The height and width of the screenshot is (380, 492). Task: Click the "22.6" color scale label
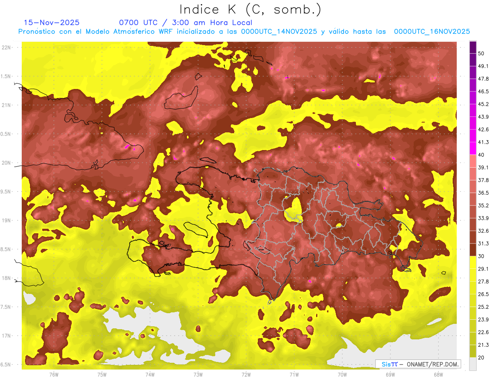pos(483,332)
